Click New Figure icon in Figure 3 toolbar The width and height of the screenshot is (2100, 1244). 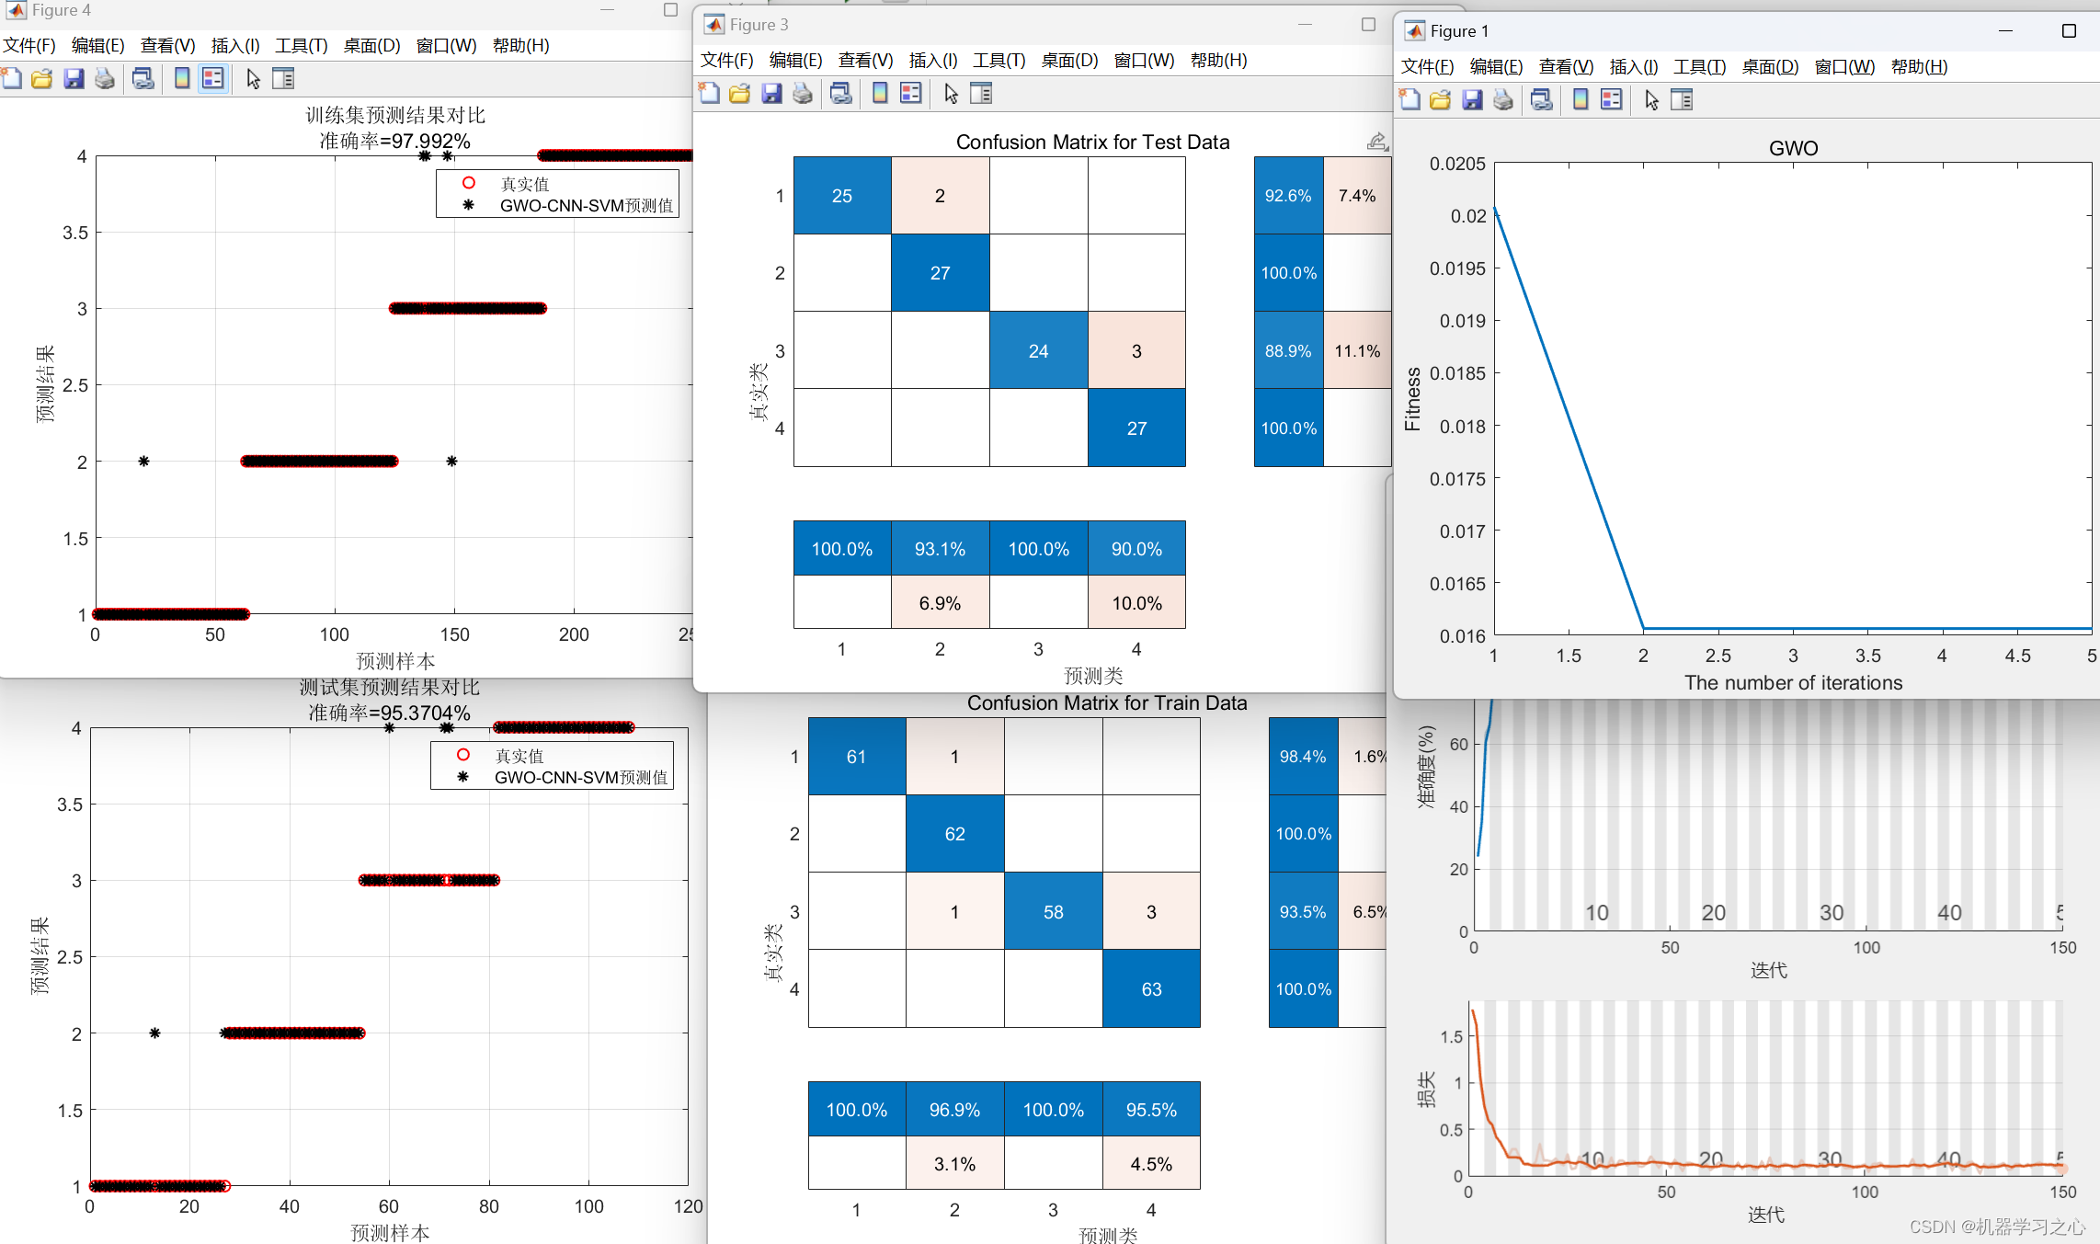tap(710, 94)
